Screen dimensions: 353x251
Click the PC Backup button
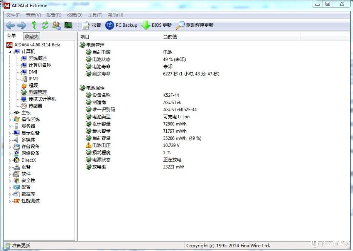[x=121, y=25]
